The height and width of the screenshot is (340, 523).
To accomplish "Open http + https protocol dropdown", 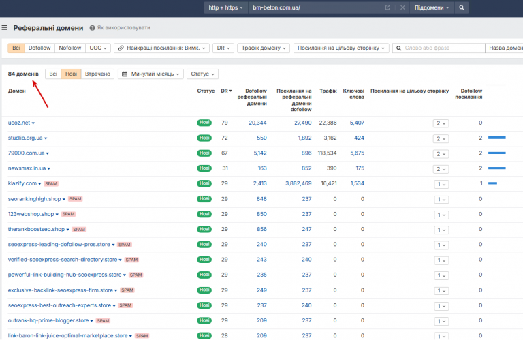I will click(x=225, y=7).
